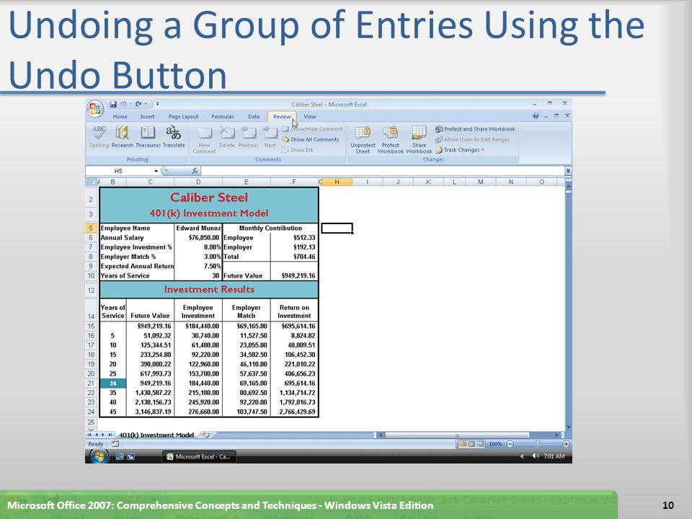Expand the formula bar with chevron
The height and width of the screenshot is (519, 692).
(568, 171)
